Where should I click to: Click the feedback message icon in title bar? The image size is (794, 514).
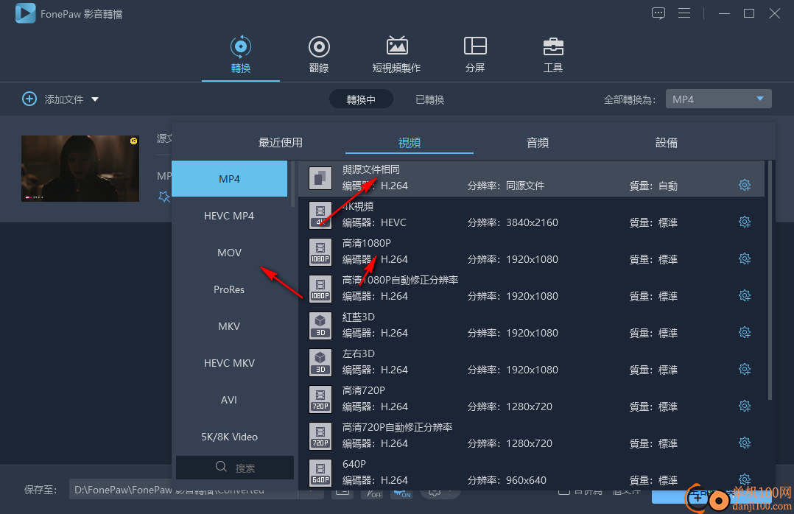tap(658, 13)
